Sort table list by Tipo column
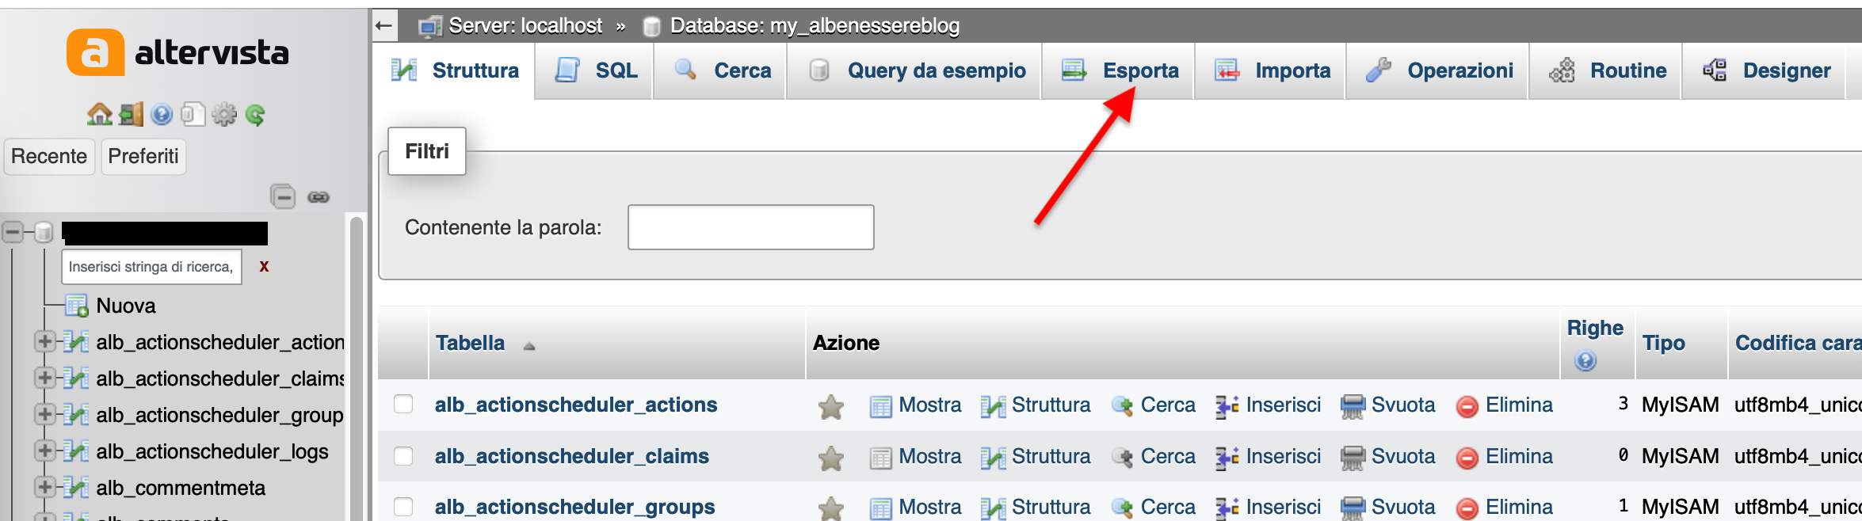Viewport: 1862px width, 521px height. [x=1664, y=343]
